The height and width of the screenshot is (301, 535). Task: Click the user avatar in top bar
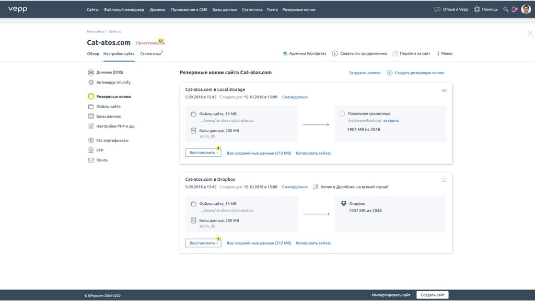526,9
